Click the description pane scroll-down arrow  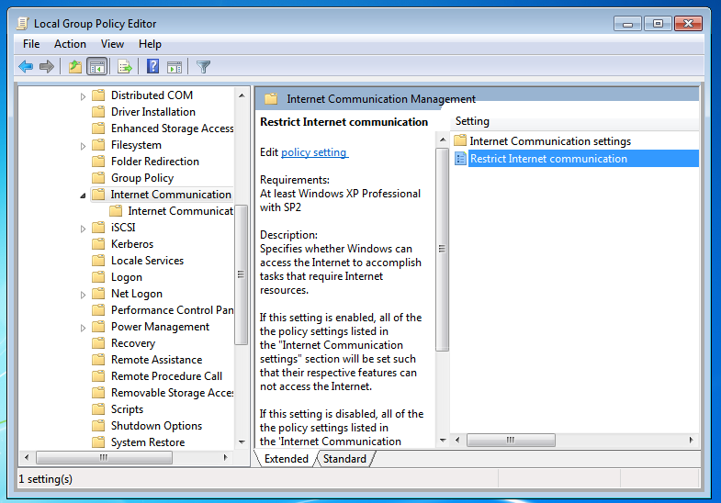pos(443,441)
